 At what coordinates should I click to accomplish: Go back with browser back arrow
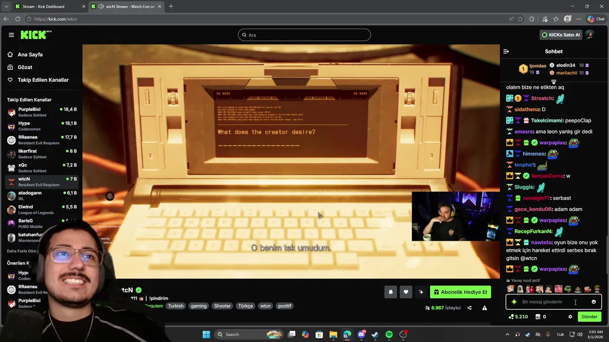click(x=6, y=19)
